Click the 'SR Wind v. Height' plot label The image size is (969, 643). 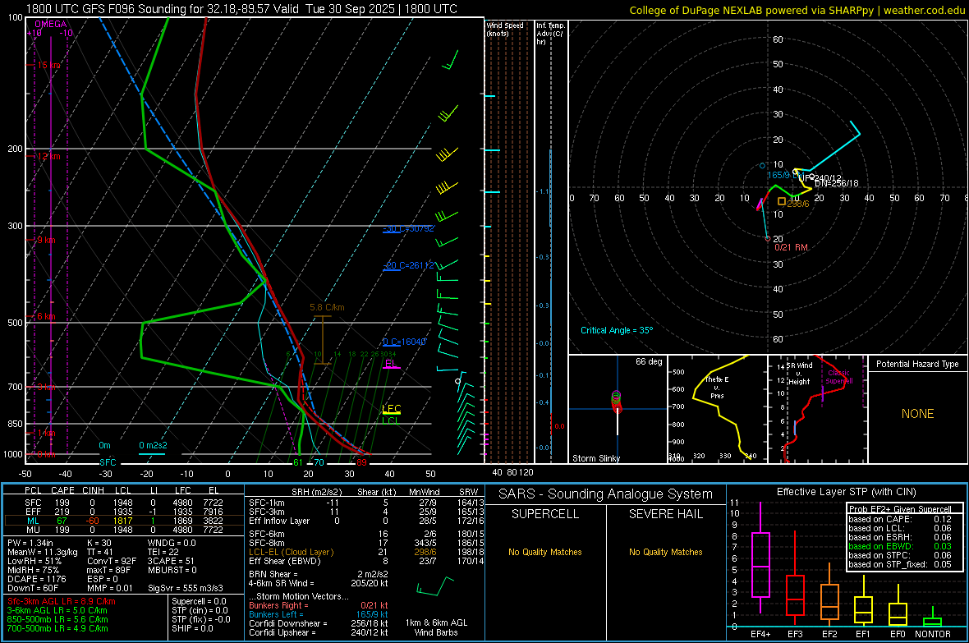click(799, 374)
